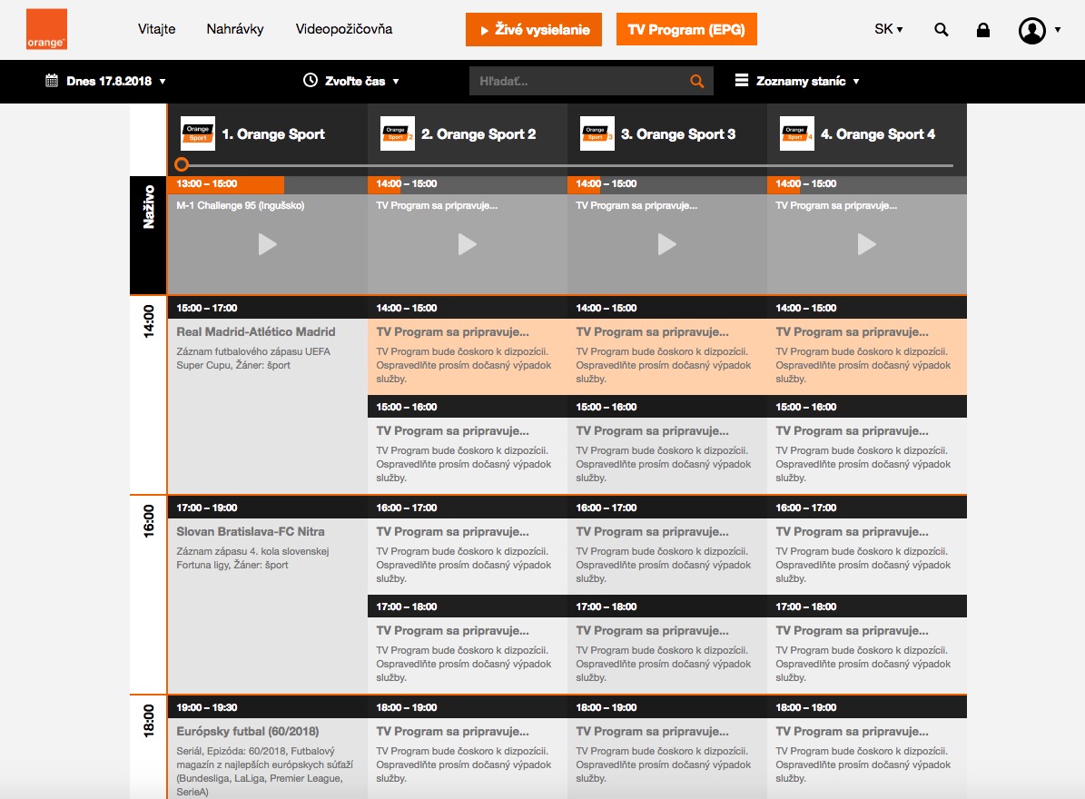Select 2. Orange Sport 2 channel title
The image size is (1085, 799).
(x=478, y=134)
